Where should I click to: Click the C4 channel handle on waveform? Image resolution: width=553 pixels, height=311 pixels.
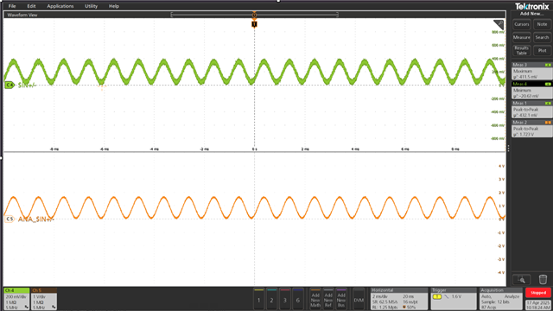click(x=9, y=85)
